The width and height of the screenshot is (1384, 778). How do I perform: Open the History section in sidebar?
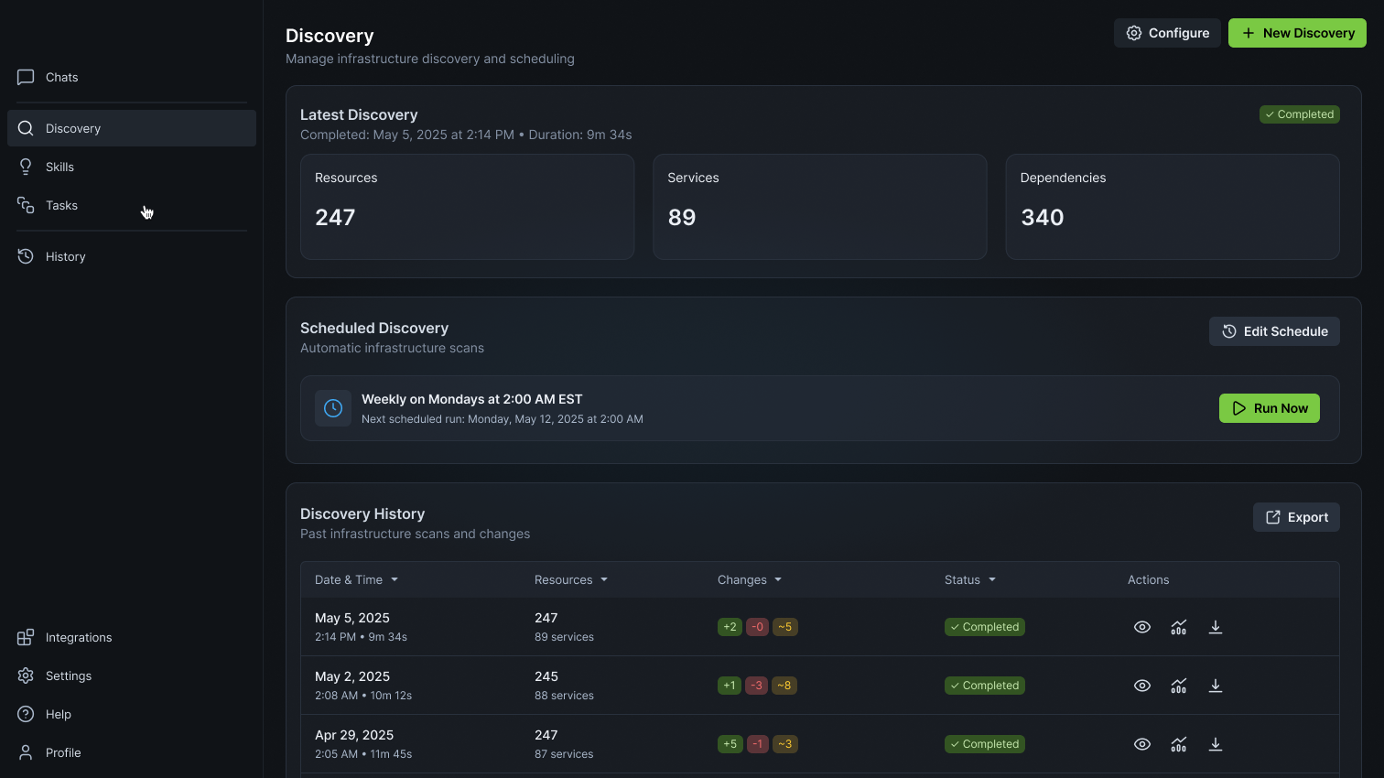point(65,256)
